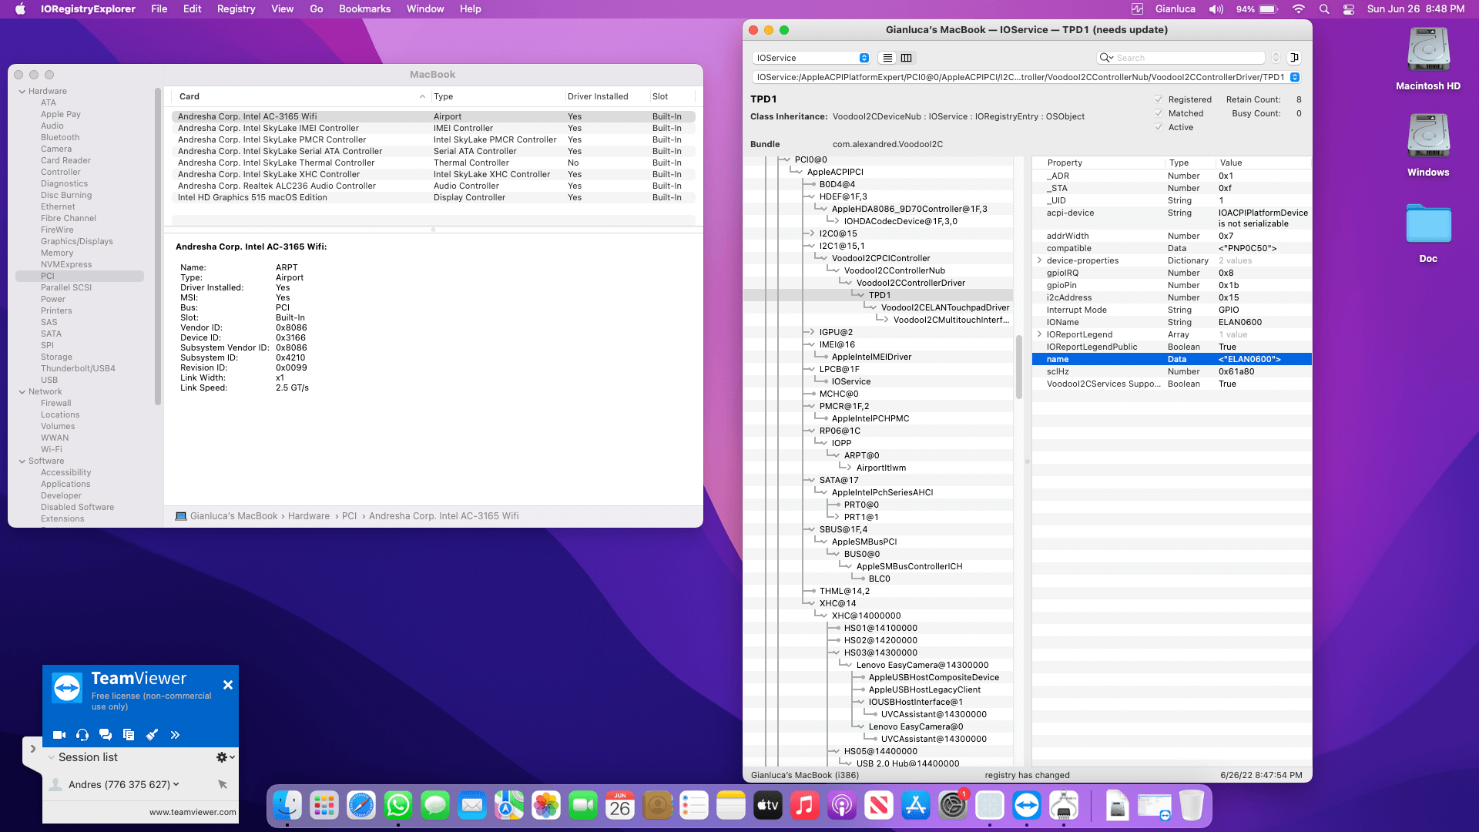
Task: Switch IORegistryExplorer to column view
Action: 907,58
